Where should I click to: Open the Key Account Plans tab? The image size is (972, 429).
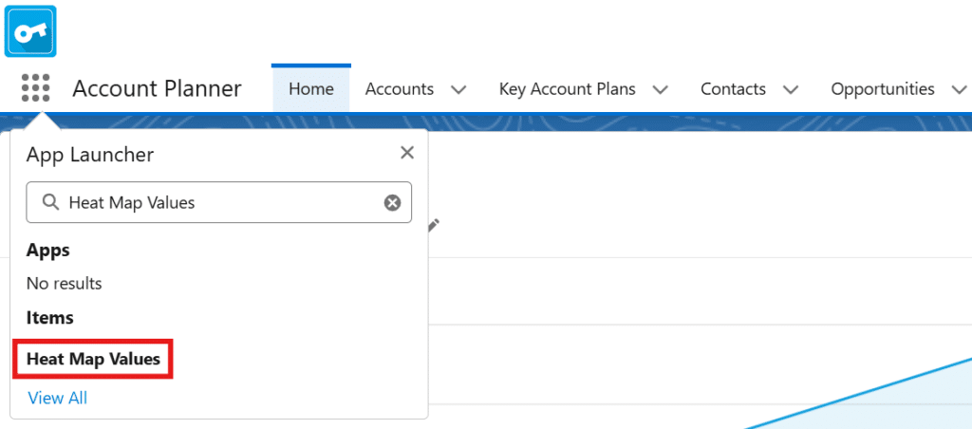(567, 89)
